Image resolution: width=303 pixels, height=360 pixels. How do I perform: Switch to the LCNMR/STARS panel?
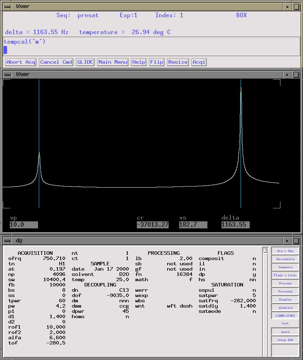pyautogui.click(x=285, y=316)
